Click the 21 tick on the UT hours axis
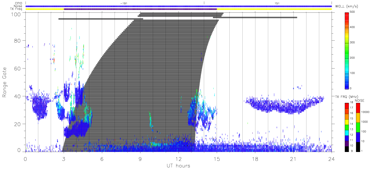The height and width of the screenshot is (172, 373). click(x=293, y=159)
